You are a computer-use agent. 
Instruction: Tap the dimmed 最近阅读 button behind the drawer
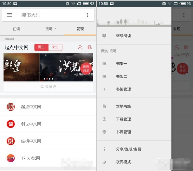[183, 68]
